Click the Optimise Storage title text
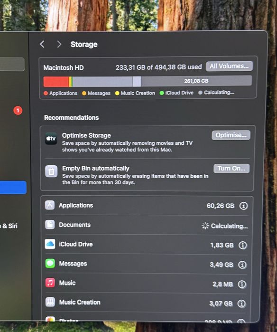277x332 pixels. pyautogui.click(x=86, y=135)
